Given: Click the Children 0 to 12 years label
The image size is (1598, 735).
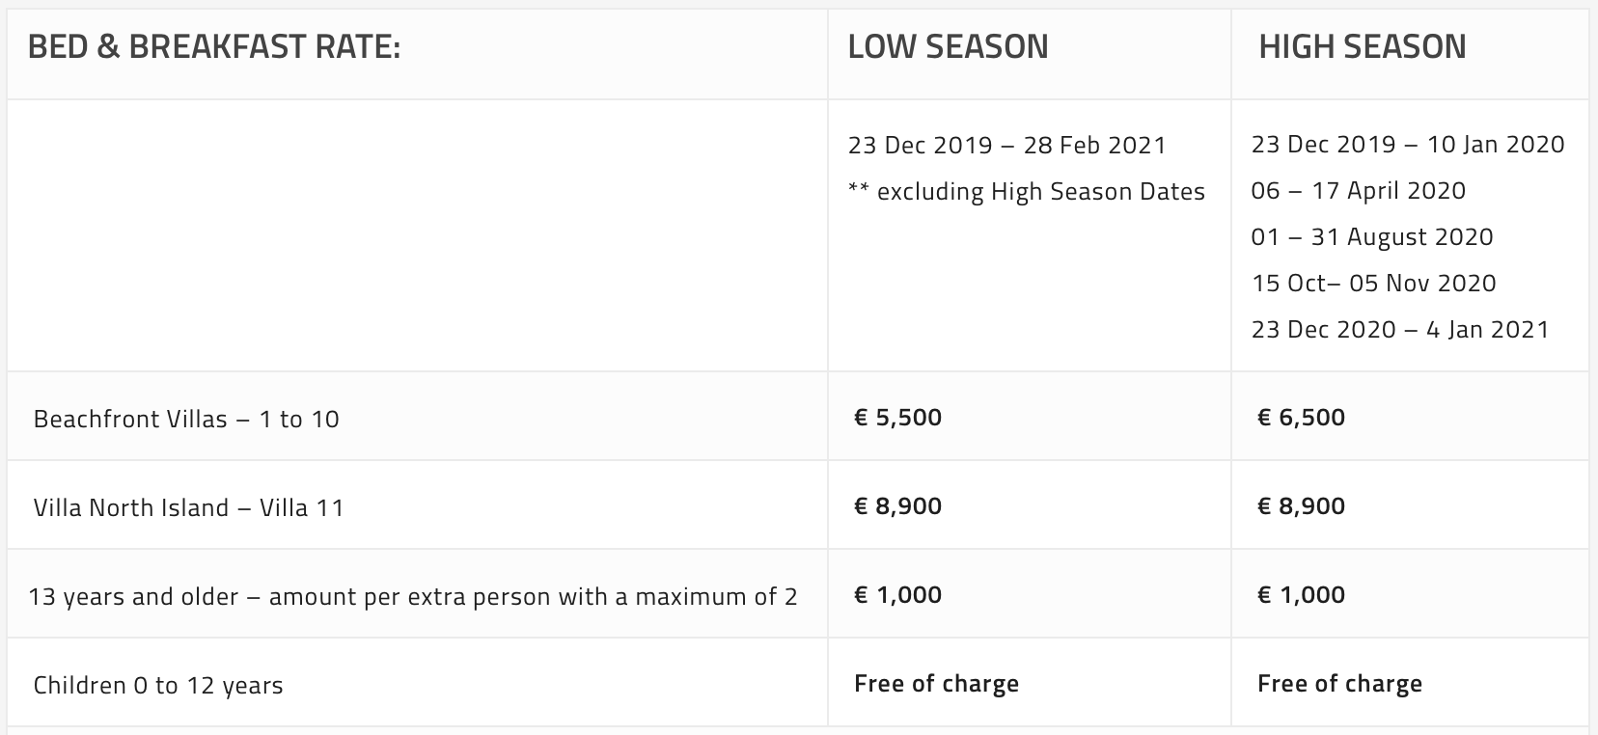Looking at the screenshot, I should [x=158, y=685].
